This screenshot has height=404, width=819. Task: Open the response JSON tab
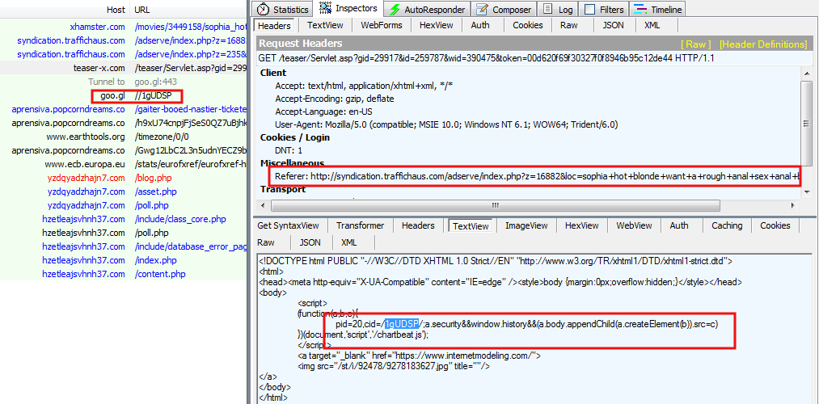310,242
